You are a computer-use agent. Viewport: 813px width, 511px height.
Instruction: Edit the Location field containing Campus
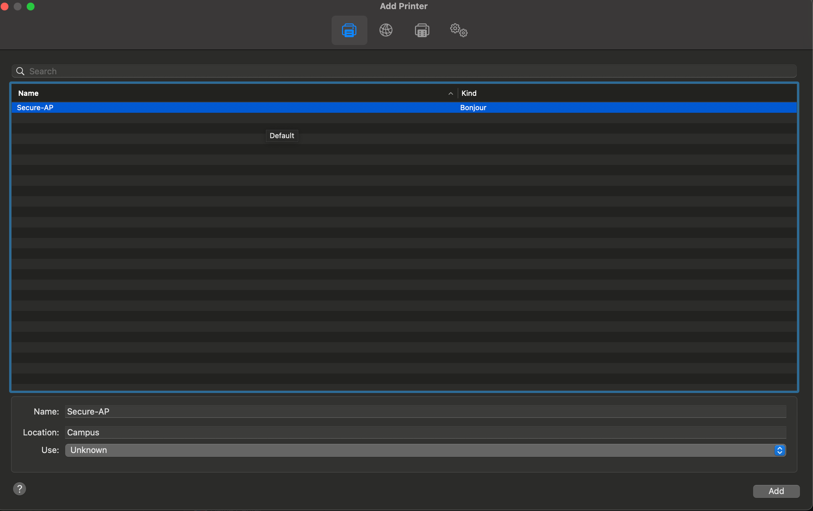pos(425,432)
